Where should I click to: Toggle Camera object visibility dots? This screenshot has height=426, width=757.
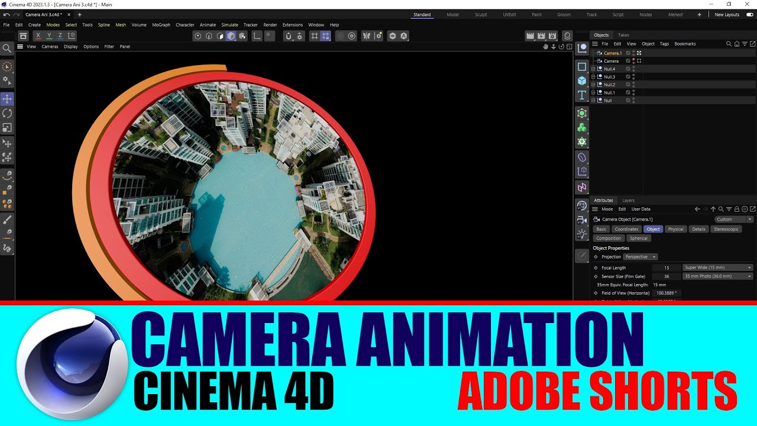point(633,61)
